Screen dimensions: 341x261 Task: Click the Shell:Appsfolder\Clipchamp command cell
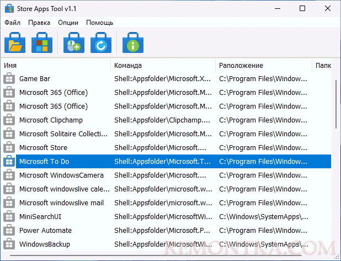pyautogui.click(x=162, y=120)
